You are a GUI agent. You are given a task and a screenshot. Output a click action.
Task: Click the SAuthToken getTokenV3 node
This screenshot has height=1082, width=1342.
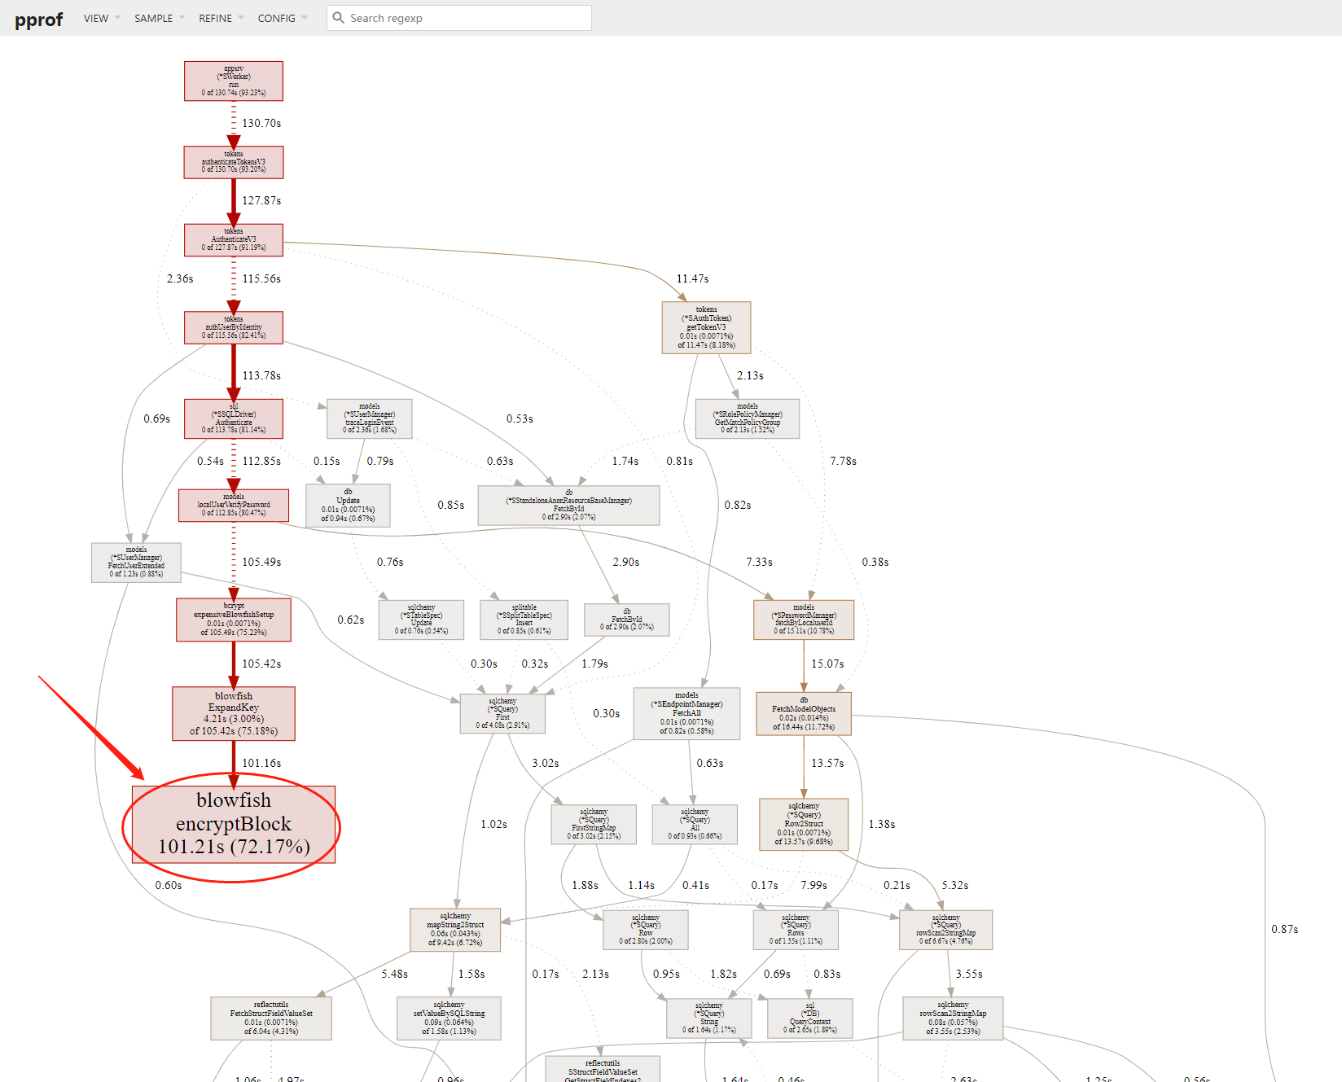pyautogui.click(x=706, y=327)
